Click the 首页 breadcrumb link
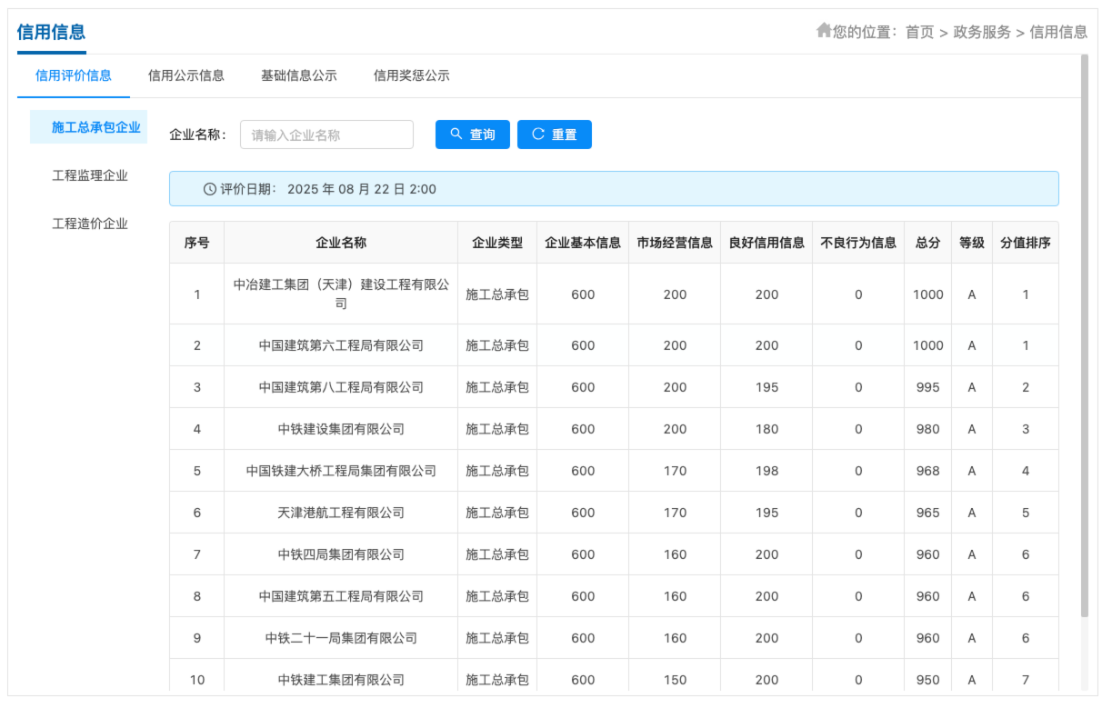1112x718 pixels. click(919, 32)
